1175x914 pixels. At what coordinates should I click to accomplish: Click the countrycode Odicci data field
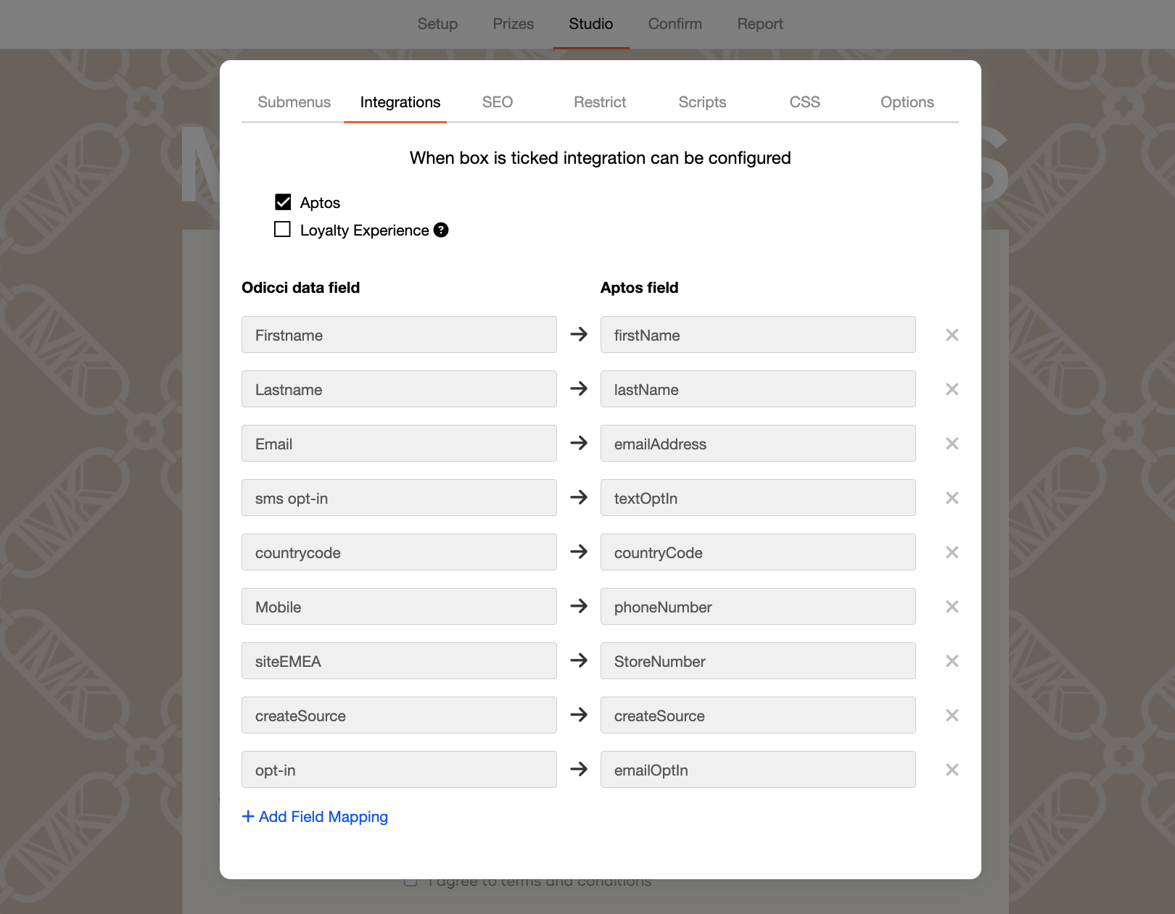[399, 552]
